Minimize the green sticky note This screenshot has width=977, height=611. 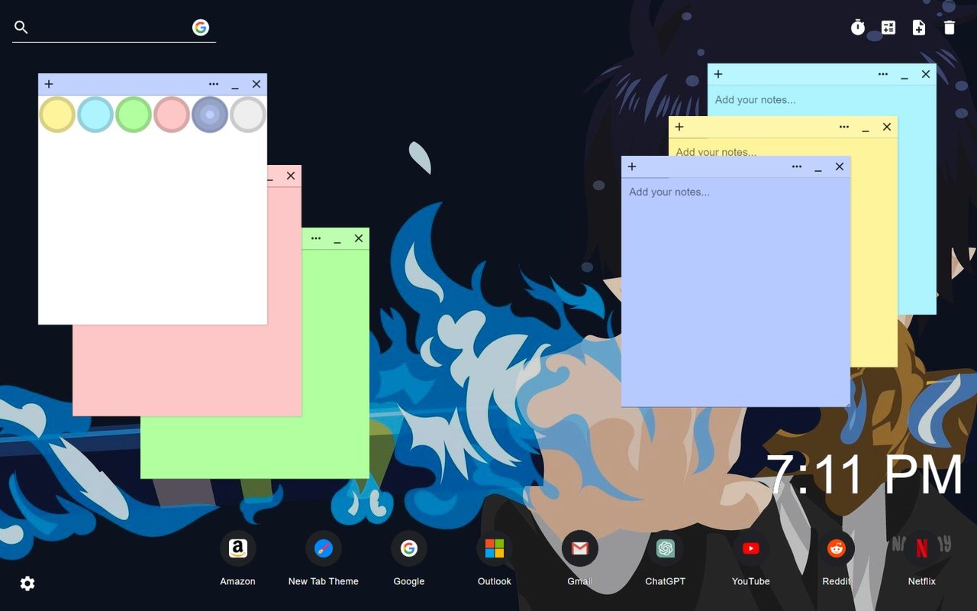coord(337,239)
